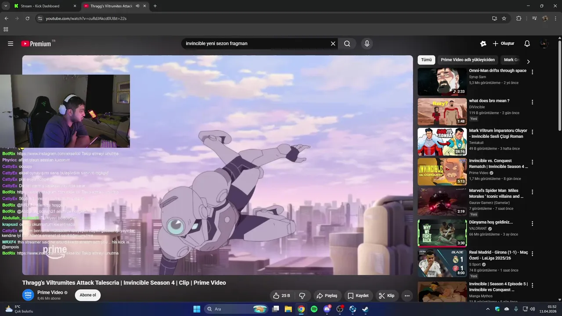
Task: Open options for Dünyama hoş geldiniz video
Action: click(x=532, y=223)
